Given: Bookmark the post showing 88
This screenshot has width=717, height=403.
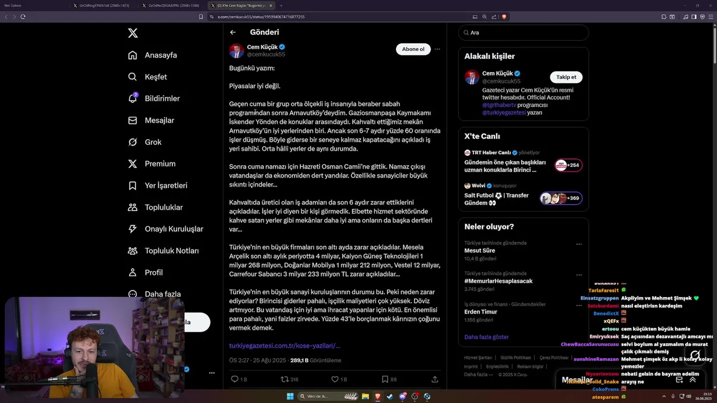Looking at the screenshot, I should click(385, 379).
